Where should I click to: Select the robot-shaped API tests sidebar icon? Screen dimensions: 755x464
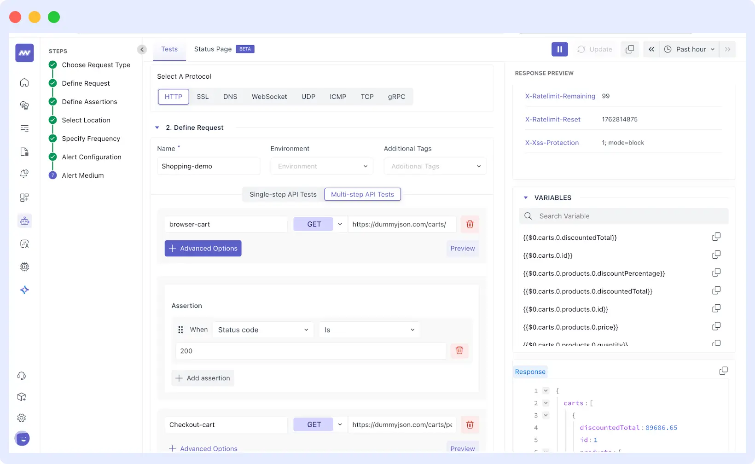[x=24, y=220]
